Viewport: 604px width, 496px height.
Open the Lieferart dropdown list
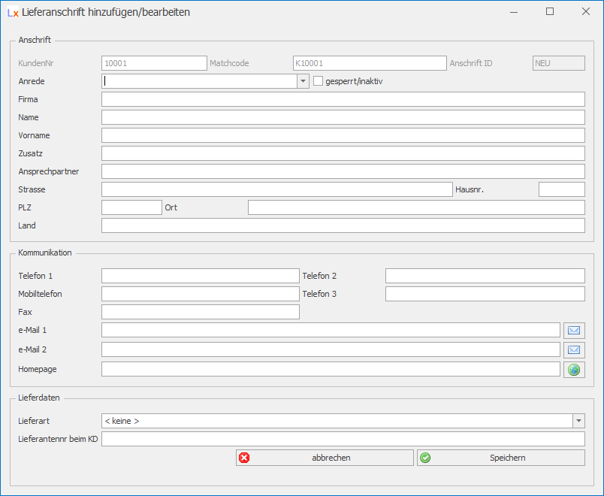pyautogui.click(x=578, y=421)
